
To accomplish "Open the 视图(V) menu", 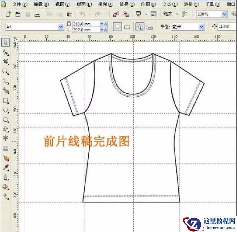I will click(x=63, y=4).
